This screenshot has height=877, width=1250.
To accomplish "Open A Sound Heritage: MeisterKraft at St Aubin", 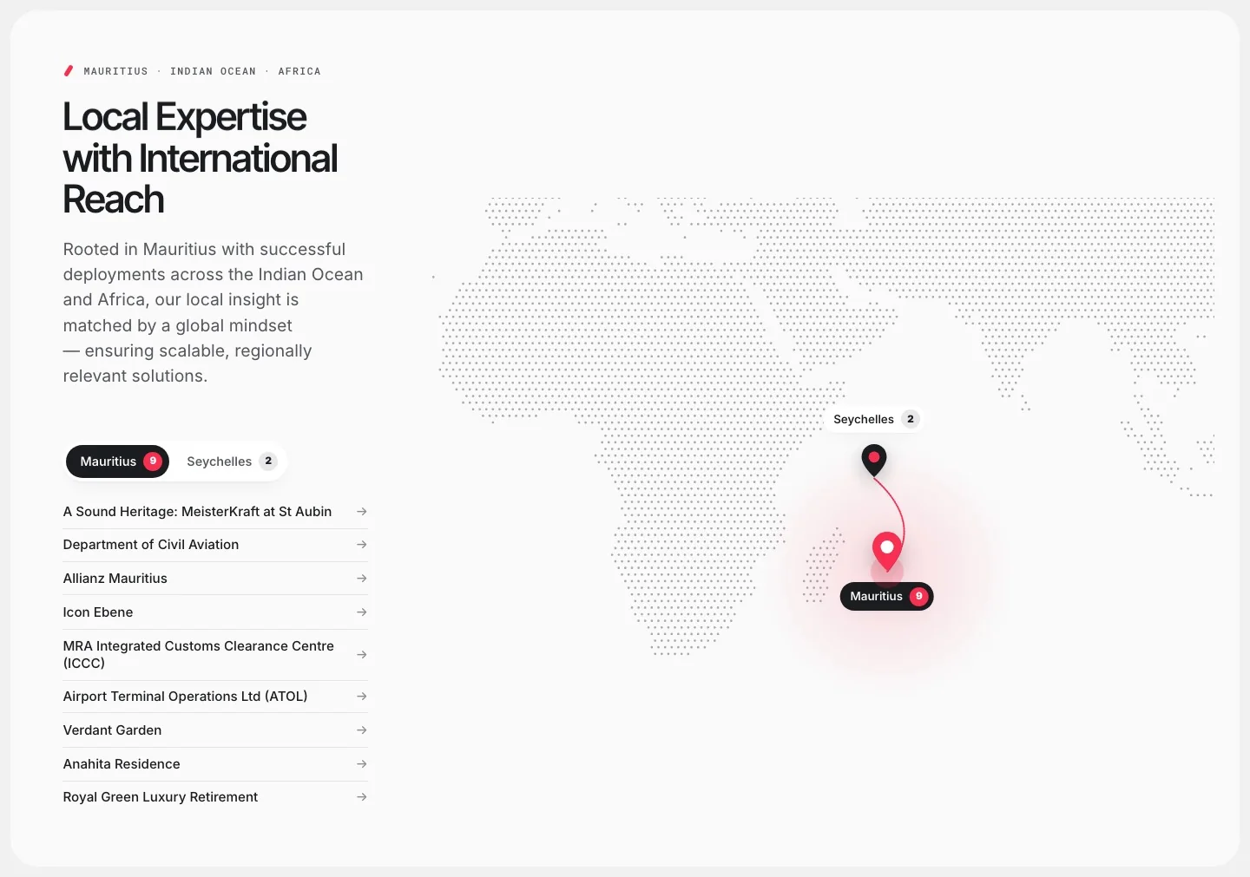I will coord(215,512).
